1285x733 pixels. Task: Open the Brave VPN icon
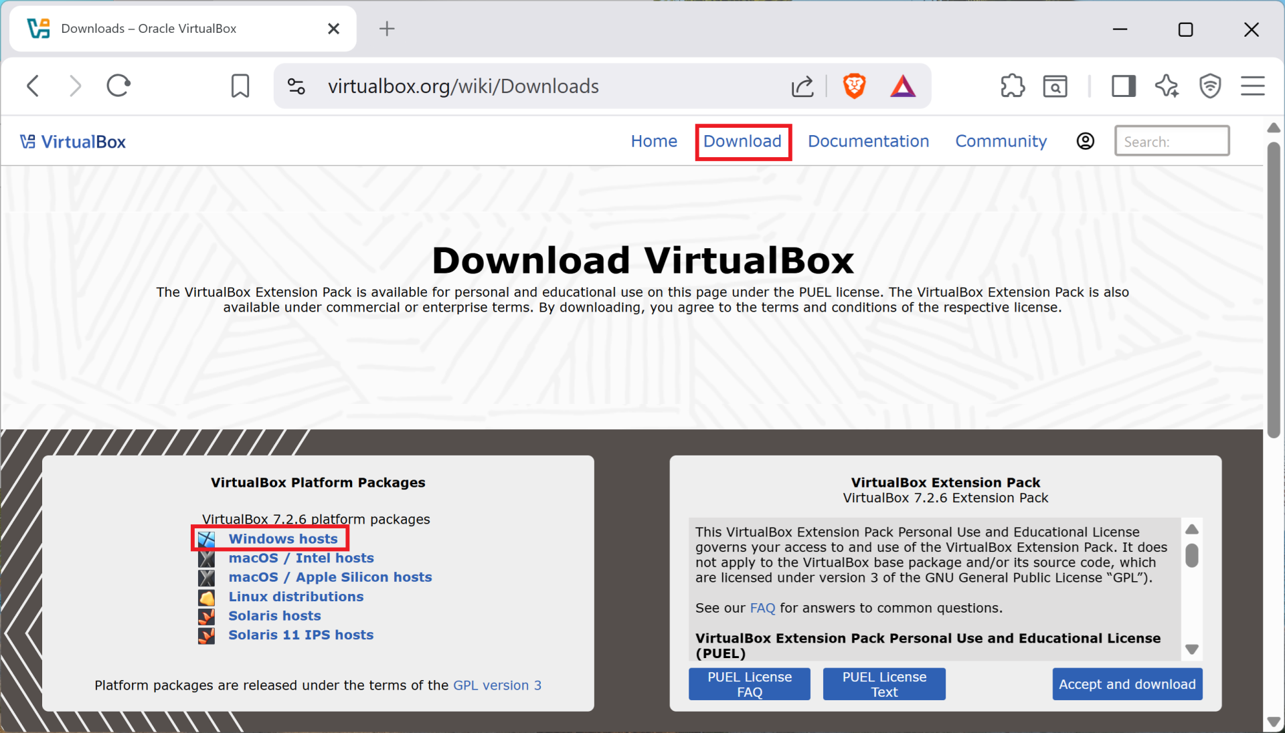tap(1210, 86)
